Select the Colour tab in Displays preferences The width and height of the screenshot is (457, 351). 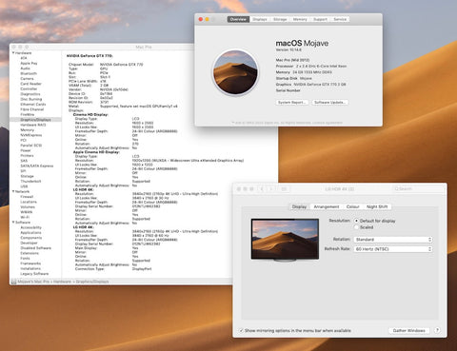point(352,206)
